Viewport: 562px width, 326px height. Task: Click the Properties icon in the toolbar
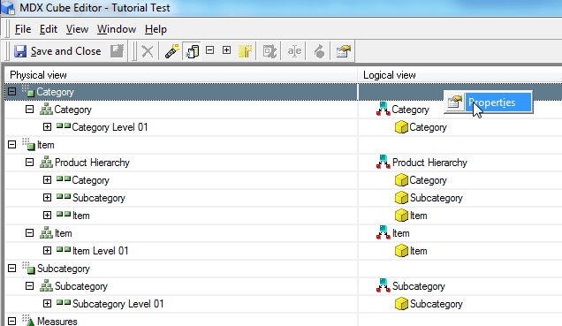[343, 51]
